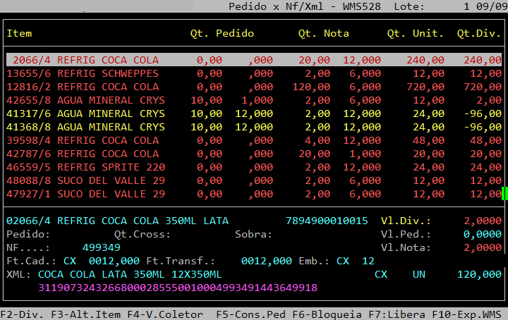This screenshot has width=508, height=320.
Task: Click the F2-Div. function key label
Action: [22, 314]
